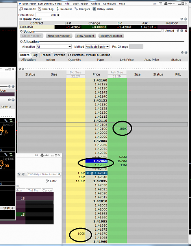
Task: Click the pin icon in the small lower window
Action: click(x=46, y=155)
